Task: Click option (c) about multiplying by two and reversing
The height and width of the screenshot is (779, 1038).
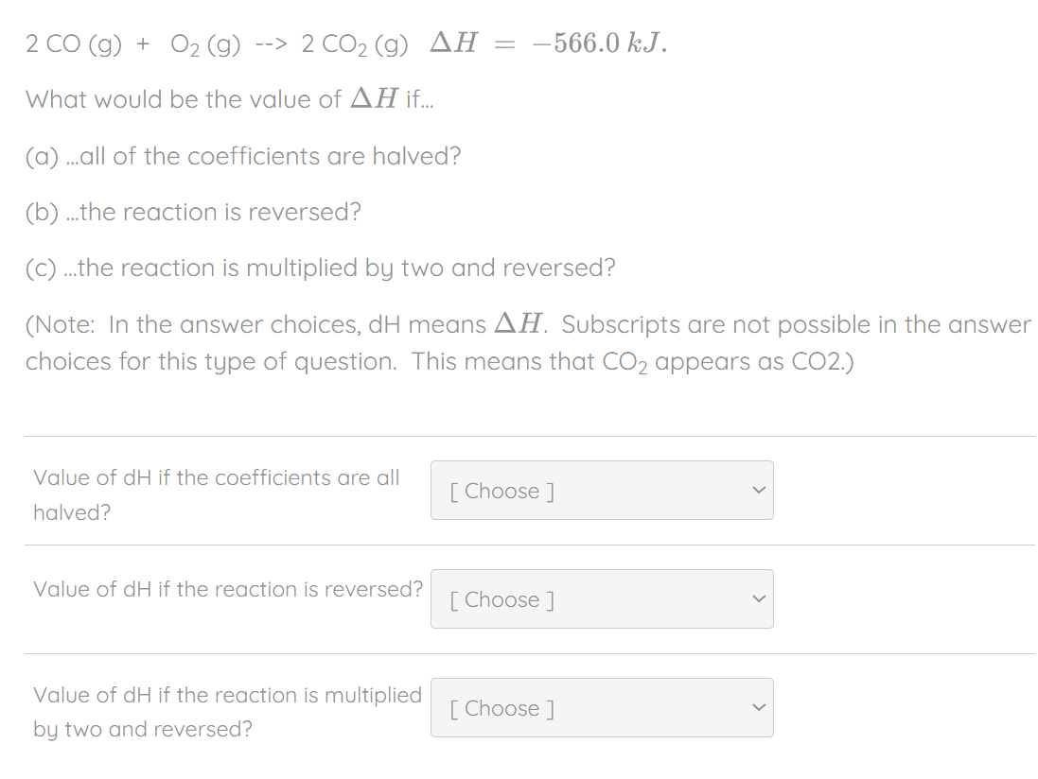Action: [320, 268]
